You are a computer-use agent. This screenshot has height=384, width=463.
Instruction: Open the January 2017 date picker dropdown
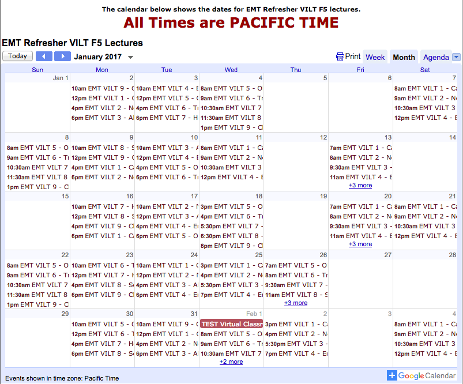(130, 57)
